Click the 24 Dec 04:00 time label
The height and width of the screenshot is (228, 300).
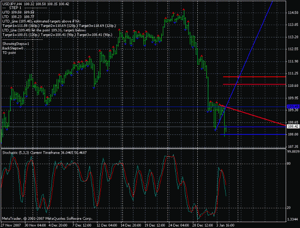point(179,225)
